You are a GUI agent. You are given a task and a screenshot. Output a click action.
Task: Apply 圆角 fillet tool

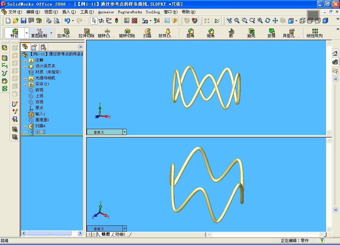point(190,33)
